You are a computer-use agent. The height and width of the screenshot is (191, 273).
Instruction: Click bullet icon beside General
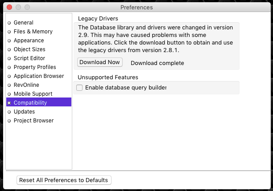click(9, 23)
